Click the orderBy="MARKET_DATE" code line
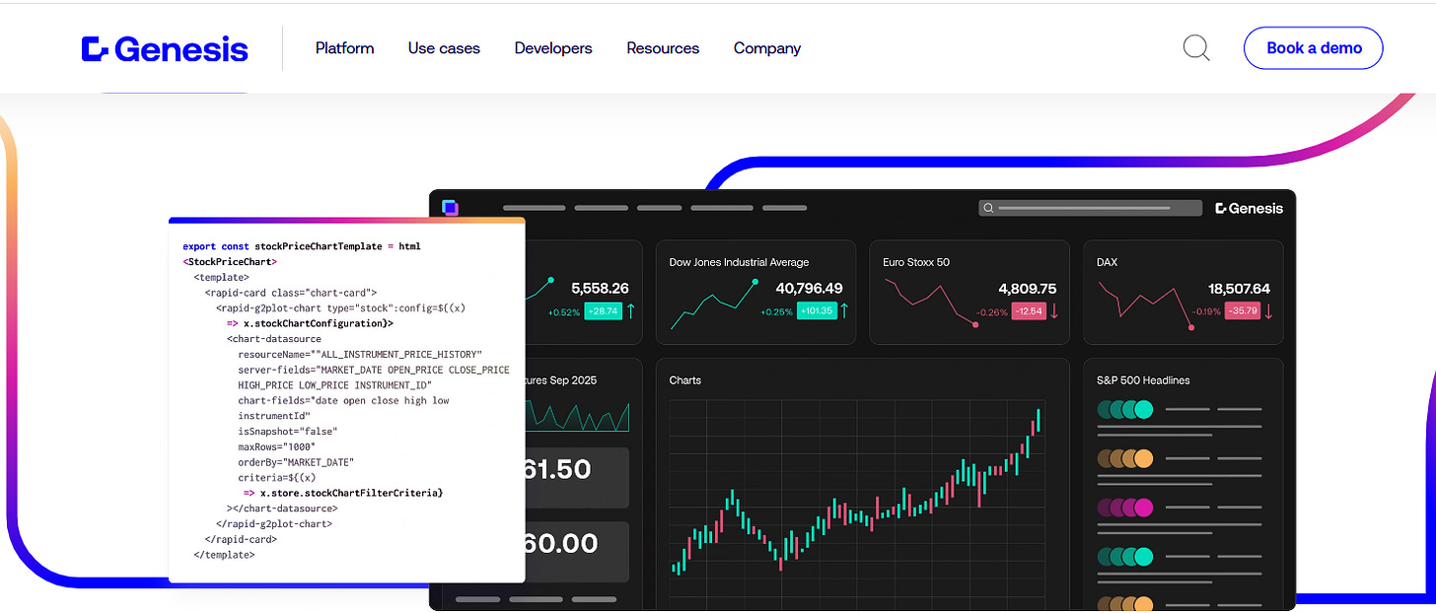This screenshot has width=1436, height=613. point(296,462)
